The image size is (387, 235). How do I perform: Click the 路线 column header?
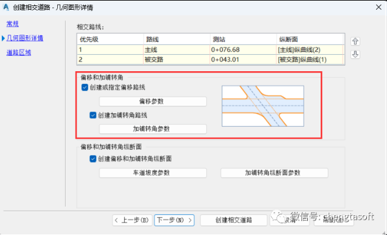pyautogui.click(x=176, y=39)
